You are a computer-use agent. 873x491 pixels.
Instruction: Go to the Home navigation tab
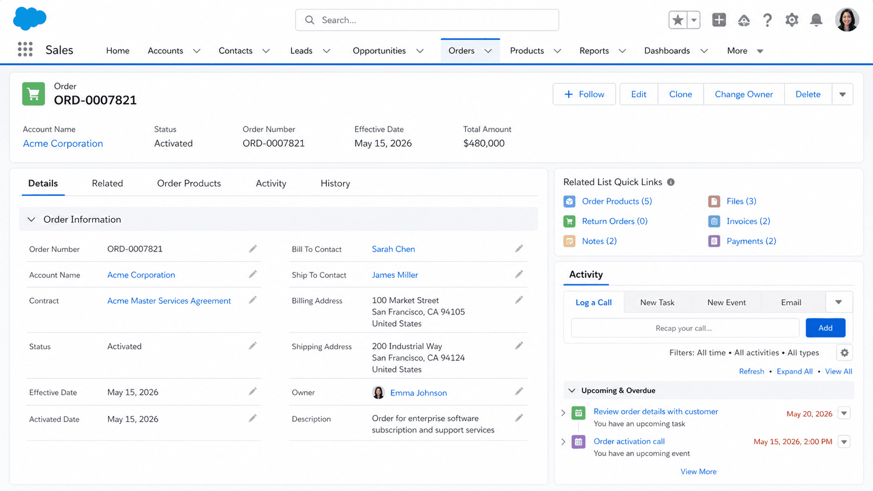(x=117, y=51)
